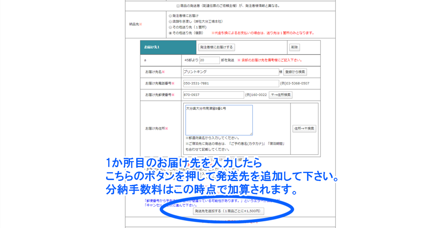Click the phone number field 050-3531-7881
The height and width of the screenshot is (228, 438).
231,83
